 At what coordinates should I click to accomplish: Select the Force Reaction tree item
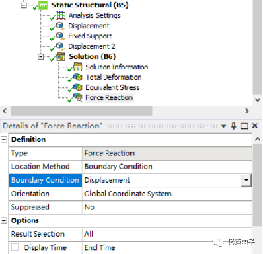(x=109, y=97)
